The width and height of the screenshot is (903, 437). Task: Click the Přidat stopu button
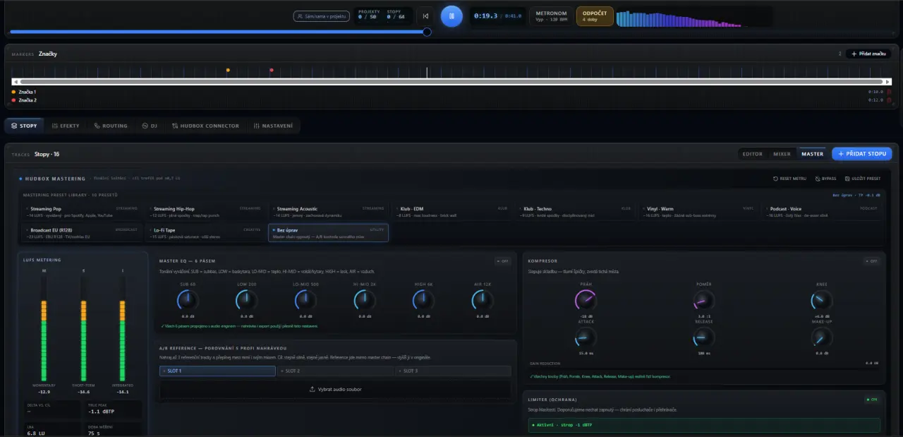862,154
